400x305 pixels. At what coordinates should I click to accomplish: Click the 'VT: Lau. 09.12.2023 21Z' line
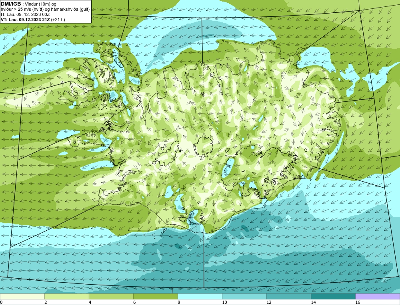click(x=25, y=20)
